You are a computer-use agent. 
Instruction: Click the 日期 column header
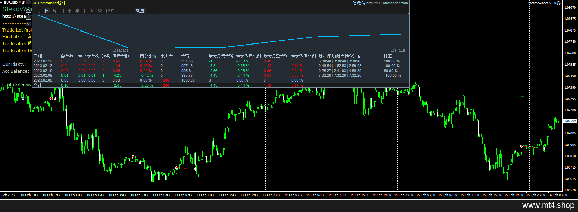(x=38, y=56)
